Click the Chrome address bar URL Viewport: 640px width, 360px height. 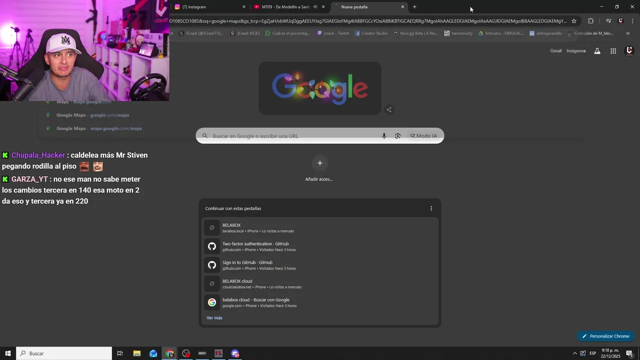[x=368, y=21]
